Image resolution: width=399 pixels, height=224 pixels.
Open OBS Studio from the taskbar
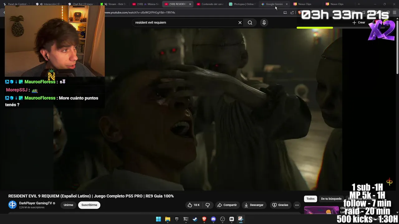[223, 219]
